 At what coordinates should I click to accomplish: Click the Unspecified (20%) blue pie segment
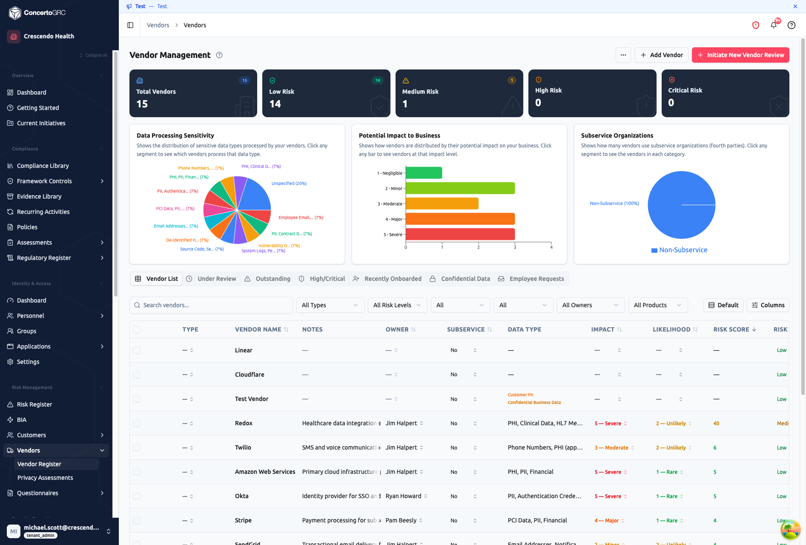pyautogui.click(x=255, y=195)
